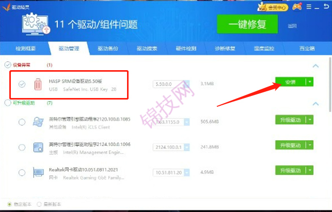
Task: Select the checkbox for driver 2124.100.0.1096
Action: [22, 147]
